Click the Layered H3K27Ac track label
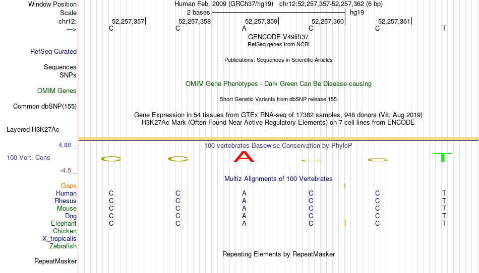479x273 pixels. coord(33,130)
